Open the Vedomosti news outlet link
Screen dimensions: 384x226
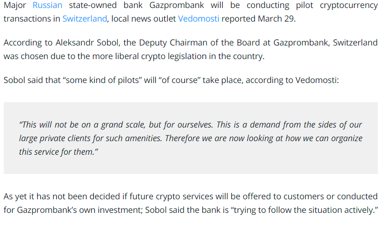199,19
